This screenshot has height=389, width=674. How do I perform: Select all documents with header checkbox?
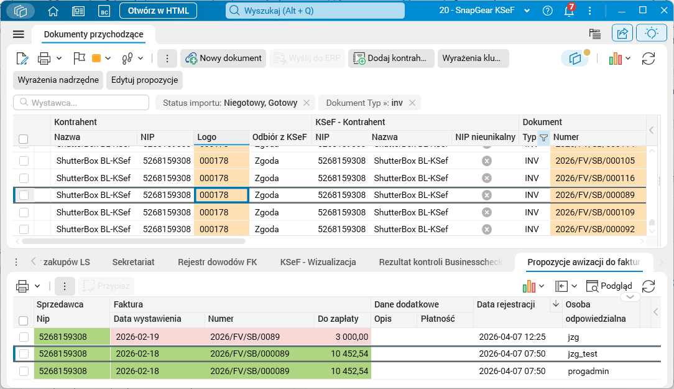tap(23, 139)
